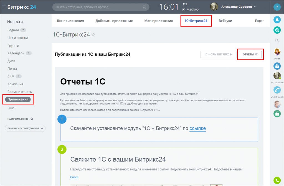This screenshot has height=186, width=284.
Task: Follow the ссылке link in step 1
Action: tap(197, 128)
